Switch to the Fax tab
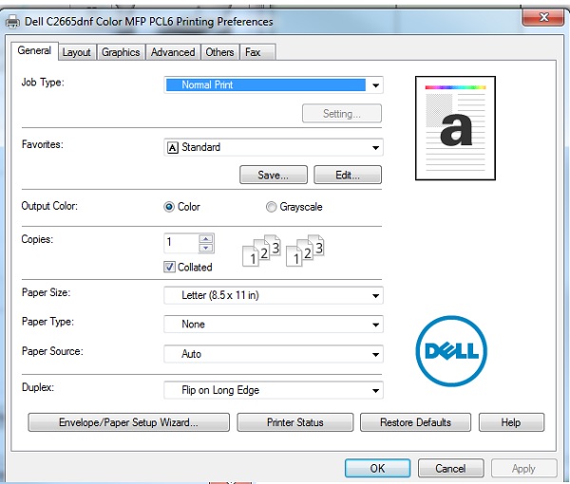The image size is (570, 484). 257,52
